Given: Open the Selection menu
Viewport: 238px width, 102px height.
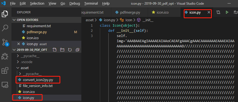Looking at the screenshot, I should (x=37, y=4).
